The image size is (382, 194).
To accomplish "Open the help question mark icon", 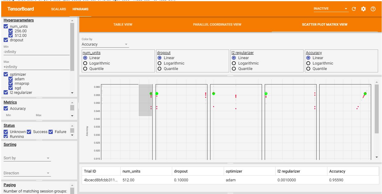I will point(373,9).
